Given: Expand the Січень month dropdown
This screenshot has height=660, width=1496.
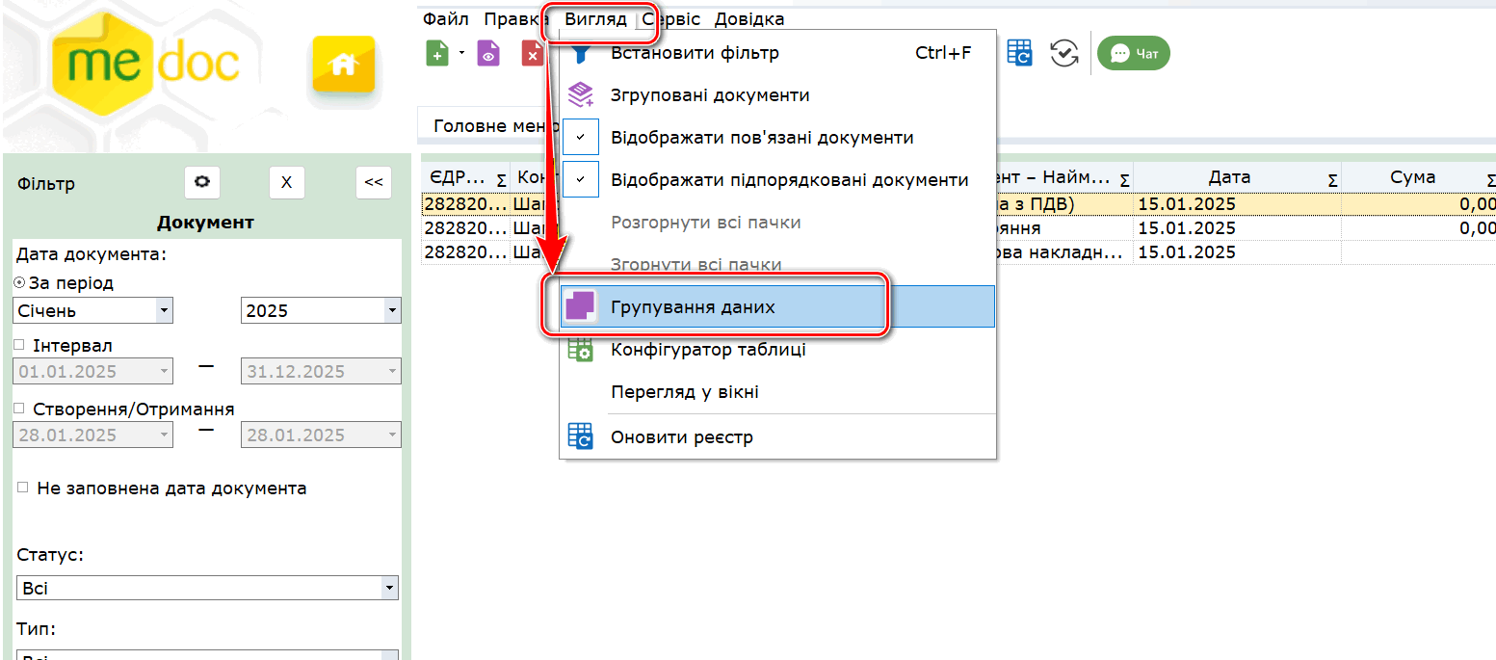Looking at the screenshot, I should (x=164, y=311).
